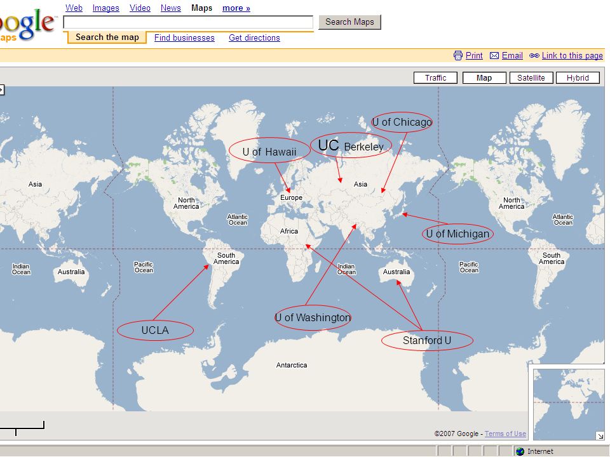Open the Get directions tab
Viewport: 610px width, 457px height.
click(x=254, y=37)
